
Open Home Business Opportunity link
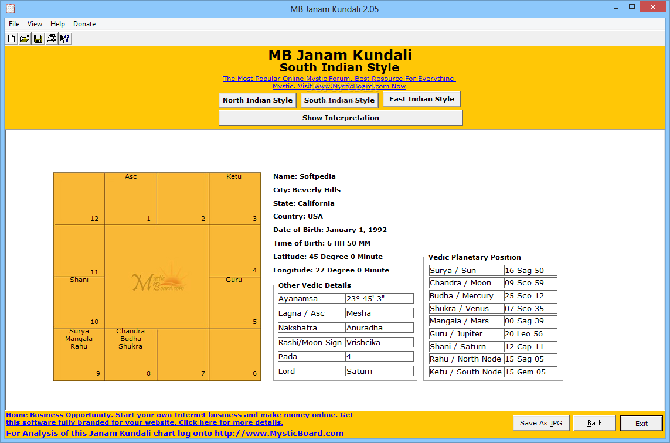180,418
